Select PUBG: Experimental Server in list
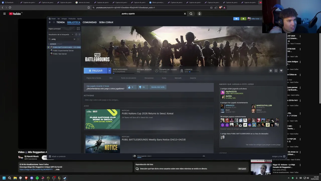321x181 pixels. pyautogui.click(x=63, y=51)
